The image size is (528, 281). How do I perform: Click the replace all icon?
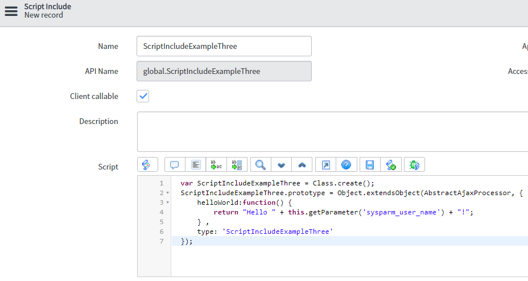click(x=237, y=165)
